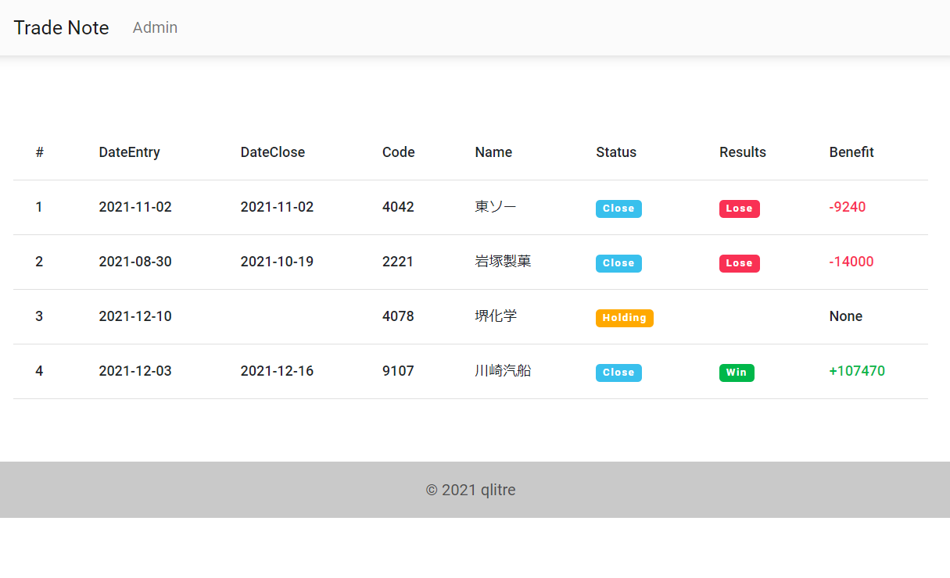950x578 pixels.
Task: Select the Code column header
Action: 399,152
